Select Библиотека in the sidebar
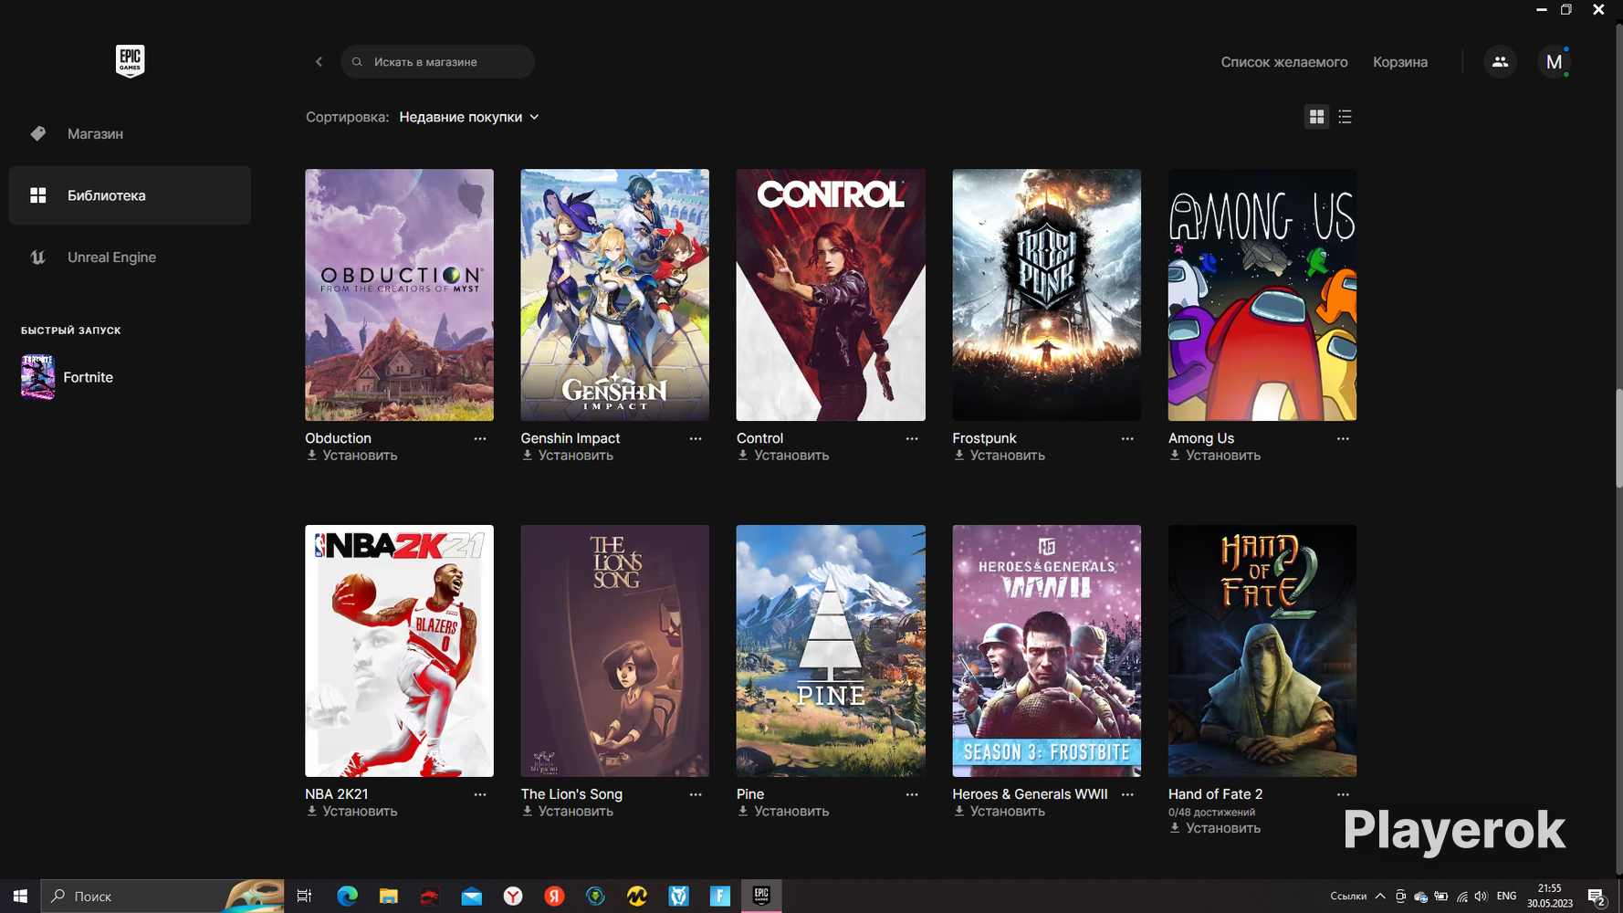1623x913 pixels. (x=130, y=195)
